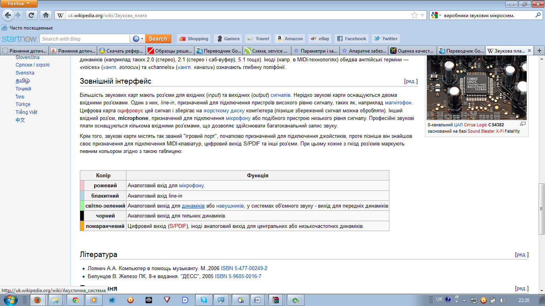Edit the 'Зовнішній інтерфейс' section via [ред.]
545x306 pixels.
[x=411, y=81]
